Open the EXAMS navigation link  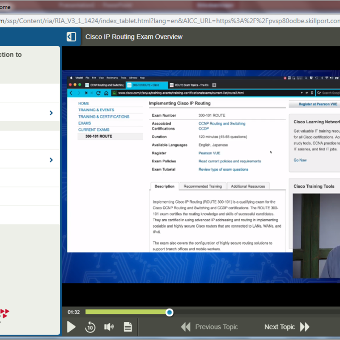coord(85,123)
